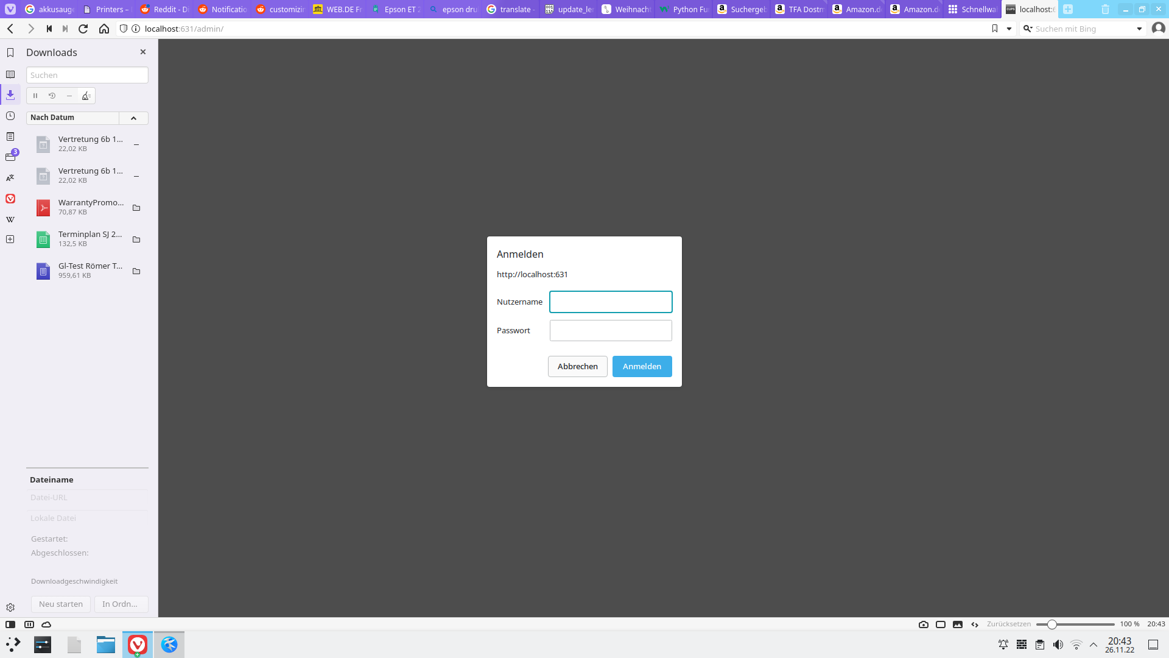Clear finished downloads with broom icon
Screen dimensions: 1169x658
[x=86, y=96]
